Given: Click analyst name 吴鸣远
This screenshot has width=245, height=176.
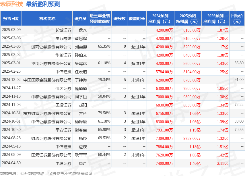Looking at the screenshot, I should tap(81, 63).
